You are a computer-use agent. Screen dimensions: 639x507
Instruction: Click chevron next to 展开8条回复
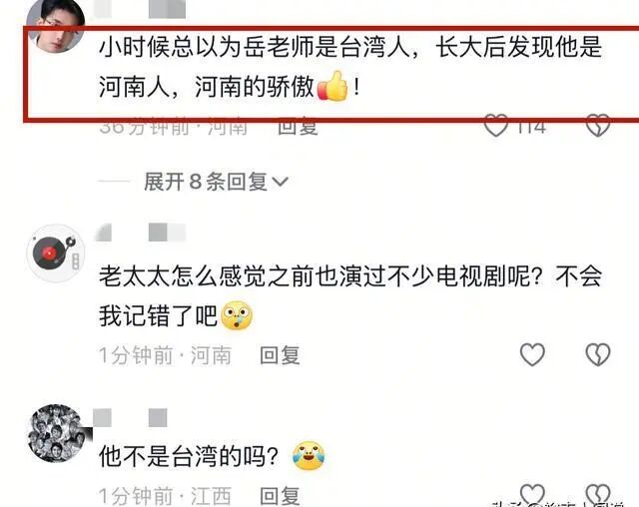281,182
